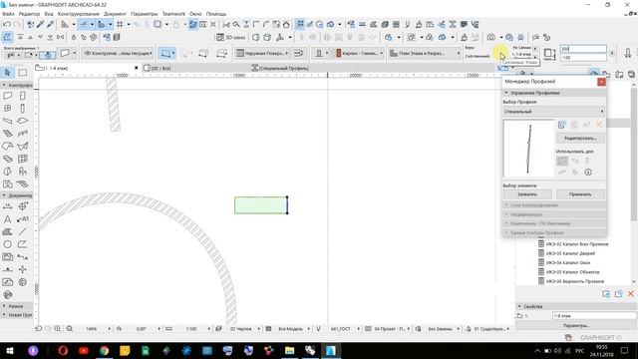Open the 3D window button
Image resolution: width=638 pixels, height=359 pixels.
click(230, 37)
